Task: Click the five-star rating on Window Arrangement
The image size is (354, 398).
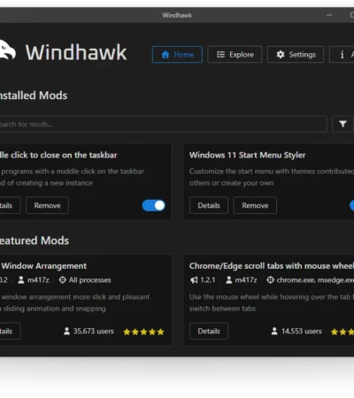Action: tap(143, 332)
